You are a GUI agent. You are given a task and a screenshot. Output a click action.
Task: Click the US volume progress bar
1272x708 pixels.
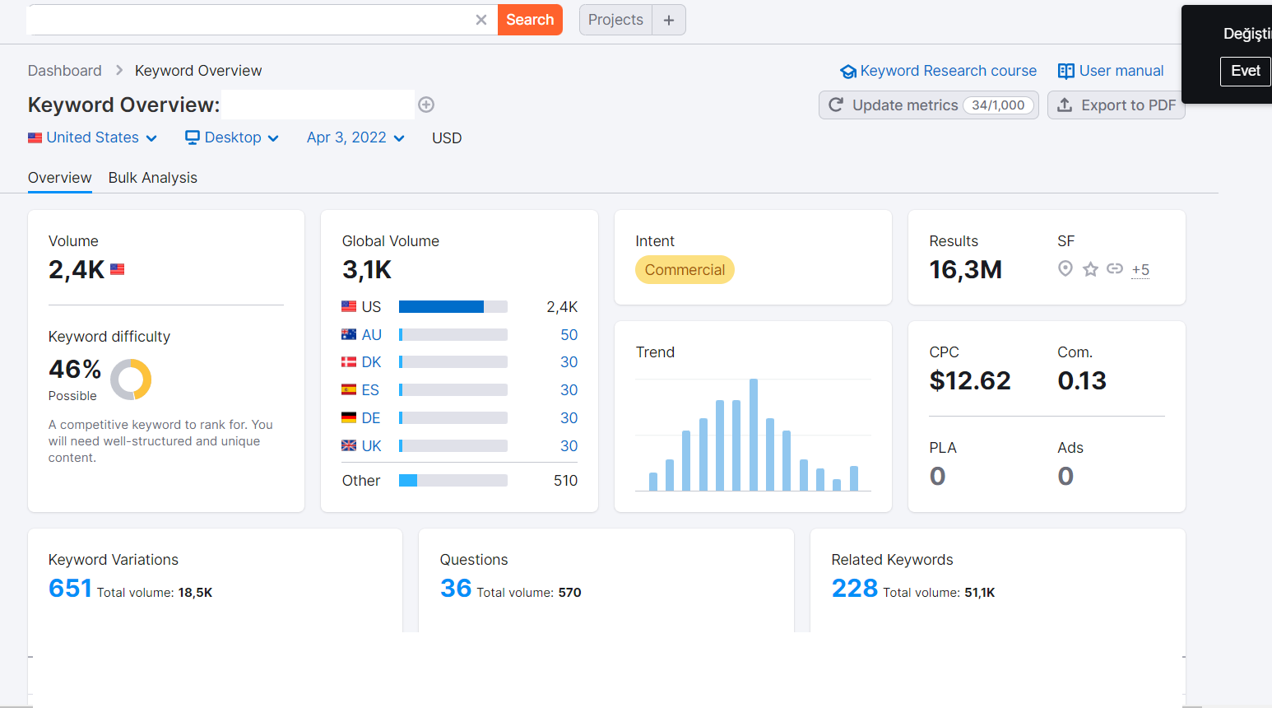pyautogui.click(x=453, y=307)
